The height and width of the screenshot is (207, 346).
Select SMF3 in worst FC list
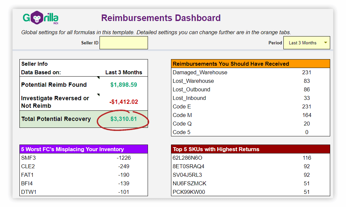(x=29, y=158)
